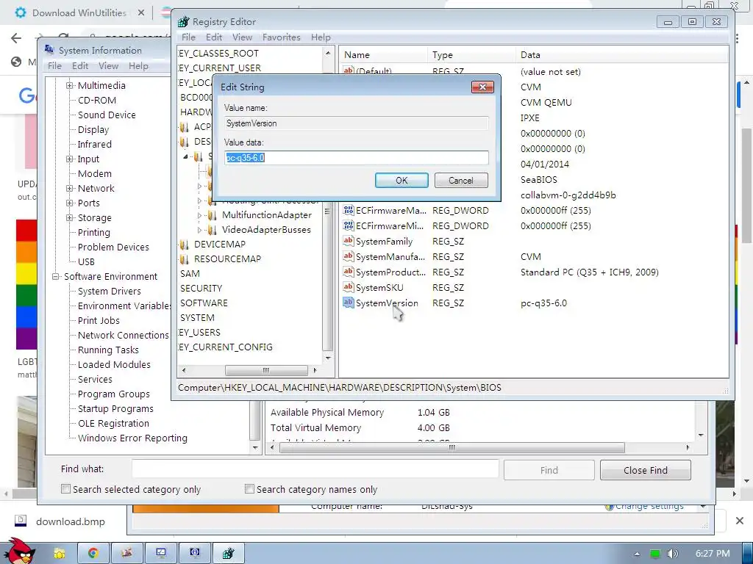Enable Search category names only
The image size is (753, 564).
(249, 488)
